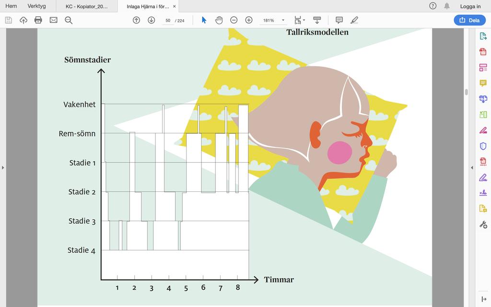Go to previous page arrow
Screen dimensions: 491x307
pos(136,20)
